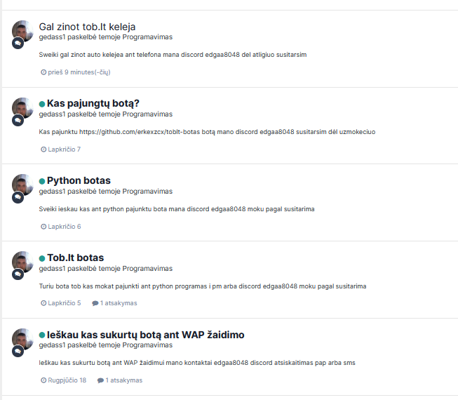Click the green unread dot before "Tob.lt botas"
This screenshot has height=400, width=458.
tap(42, 258)
